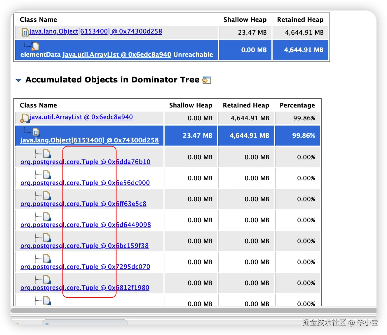Click object icon above Tuple @ 0x6812f1980
Viewport: 387px width, 335px height.
click(x=47, y=279)
